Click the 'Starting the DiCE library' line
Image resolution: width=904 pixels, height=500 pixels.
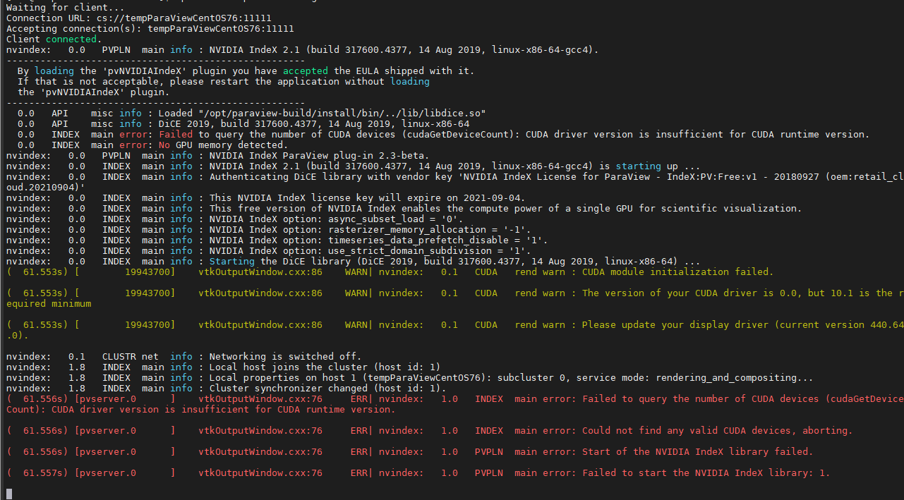tap(354, 261)
